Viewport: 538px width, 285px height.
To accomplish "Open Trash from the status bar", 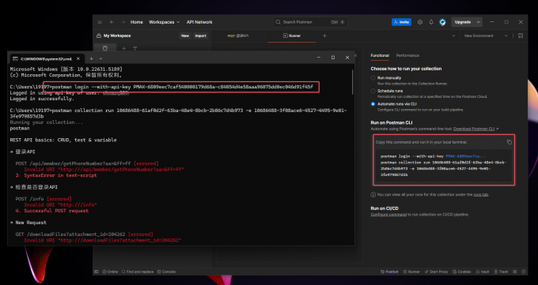I will tap(501, 272).
